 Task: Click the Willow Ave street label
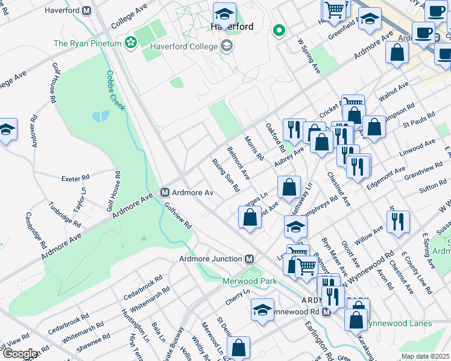coord(369,235)
